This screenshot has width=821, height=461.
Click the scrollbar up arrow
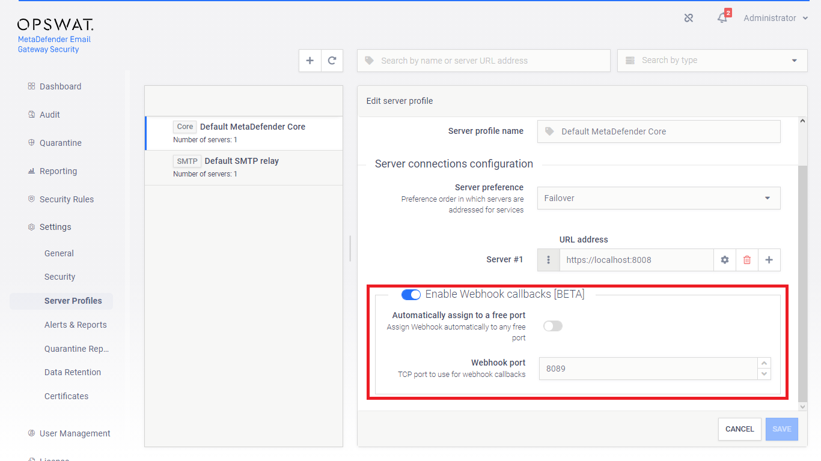(802, 121)
